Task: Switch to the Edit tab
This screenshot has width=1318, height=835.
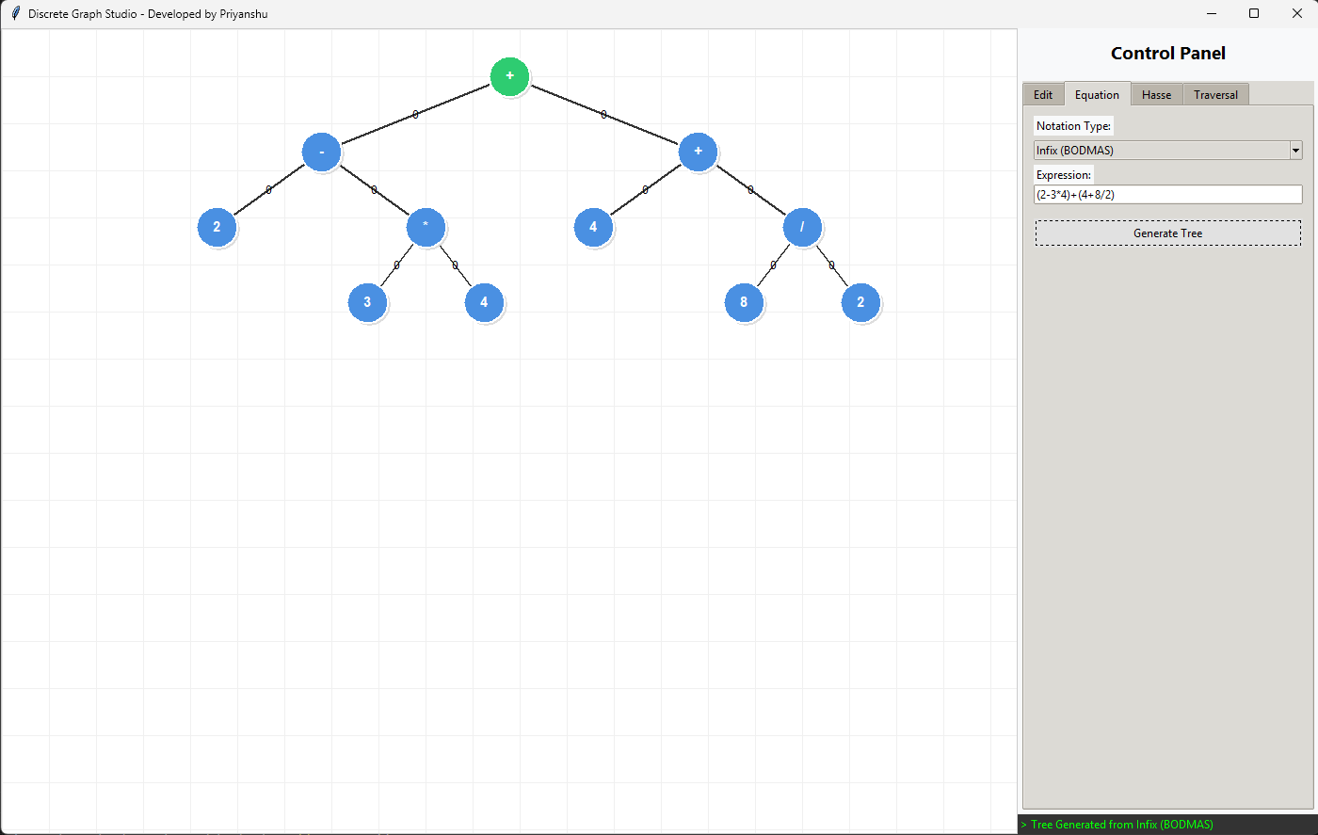Action: [x=1043, y=94]
